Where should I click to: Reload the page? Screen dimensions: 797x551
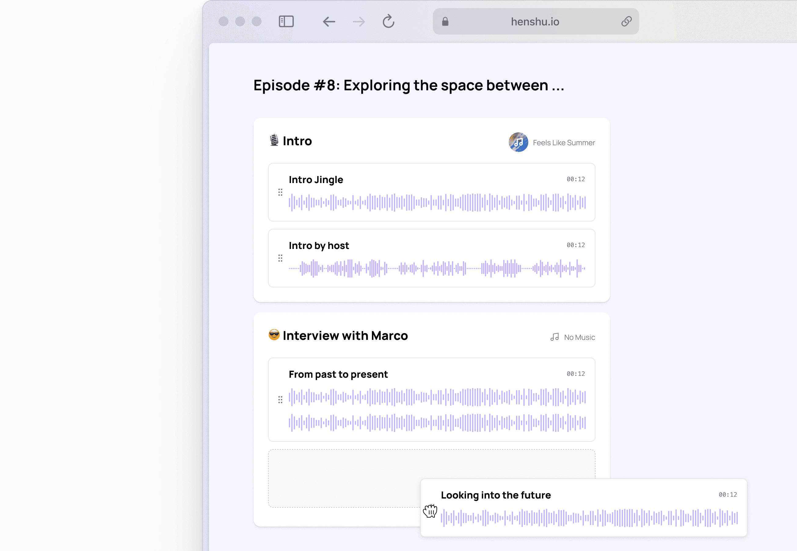(388, 21)
